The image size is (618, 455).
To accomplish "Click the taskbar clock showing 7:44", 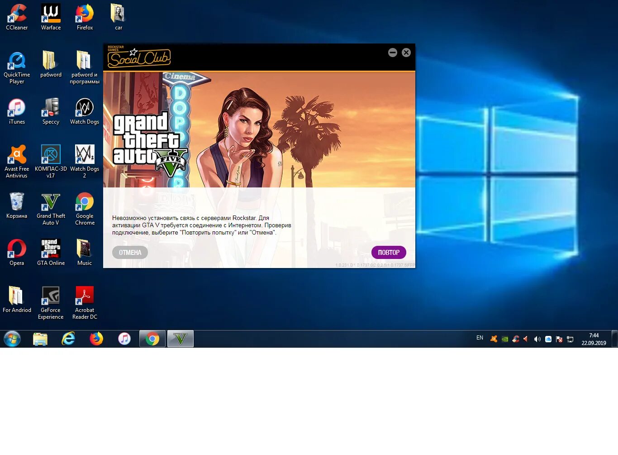I will [x=594, y=339].
